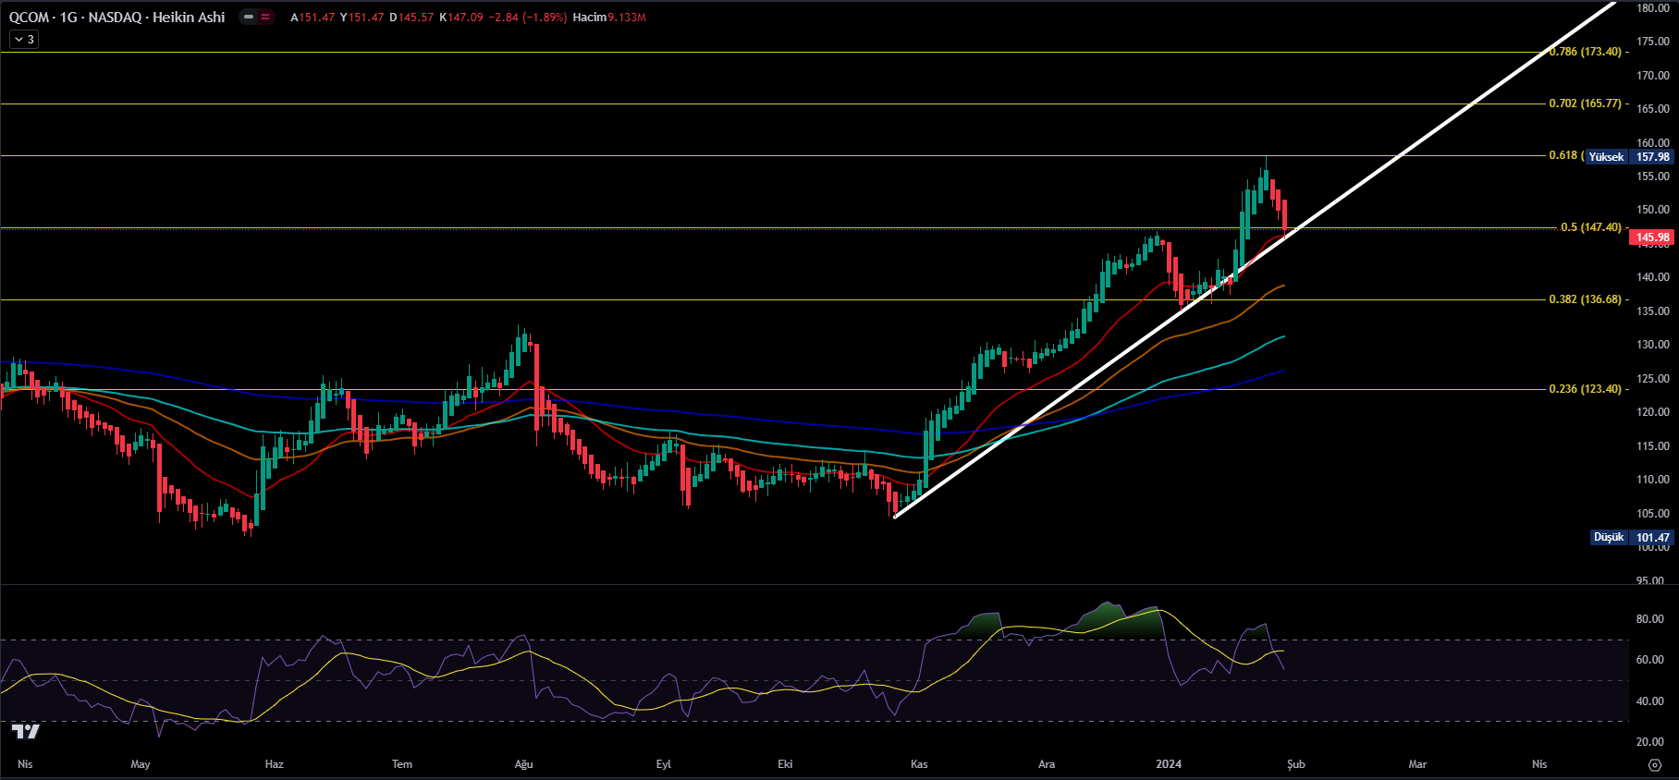Viewport: 1679px width, 780px height.
Task: Click the pink wave icon beside Heikin Ashi
Action: tap(266, 17)
